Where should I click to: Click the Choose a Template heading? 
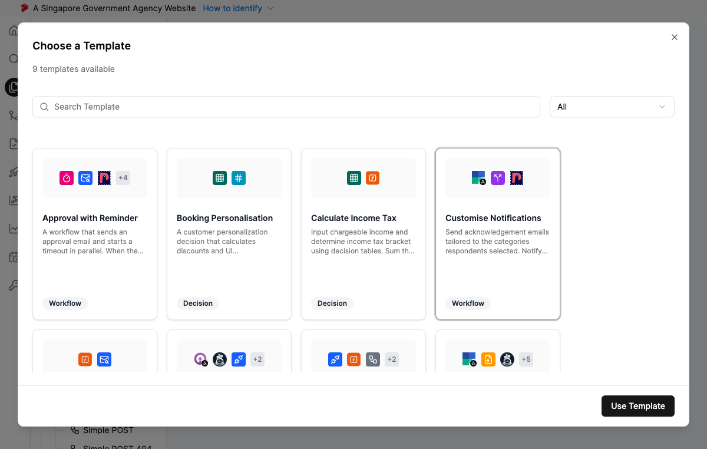[x=82, y=46]
